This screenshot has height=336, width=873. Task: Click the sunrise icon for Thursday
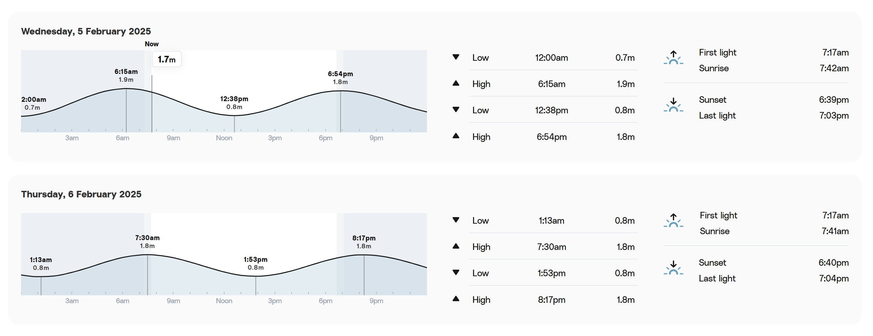coord(673,220)
